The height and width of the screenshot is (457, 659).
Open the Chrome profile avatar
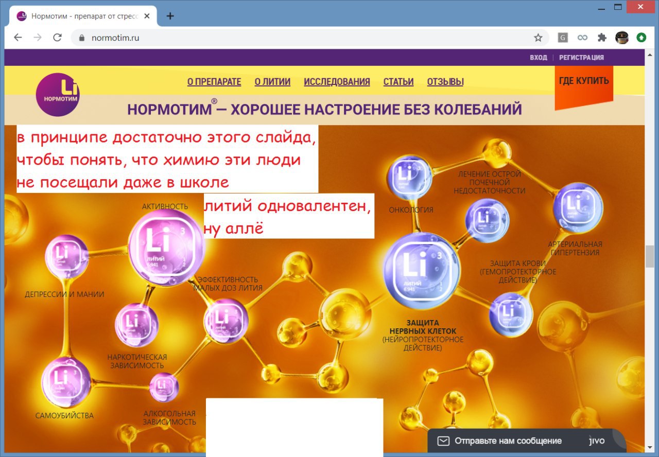click(621, 38)
